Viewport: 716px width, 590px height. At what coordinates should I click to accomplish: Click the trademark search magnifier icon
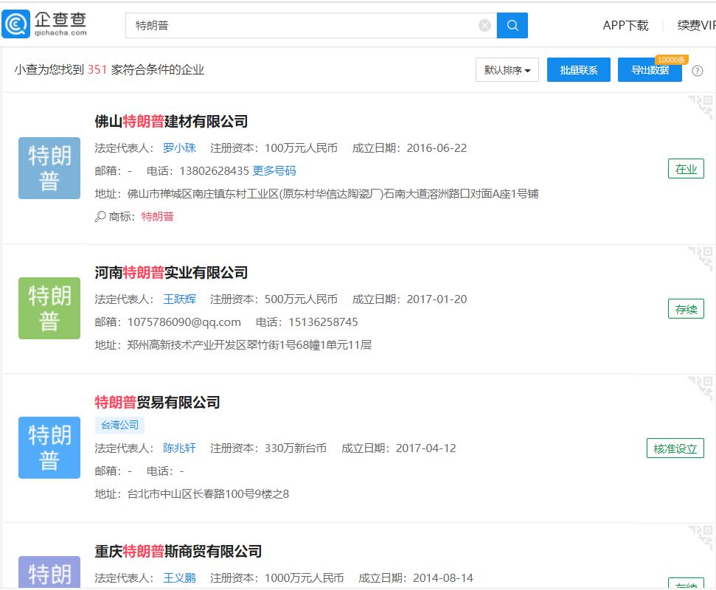100,216
